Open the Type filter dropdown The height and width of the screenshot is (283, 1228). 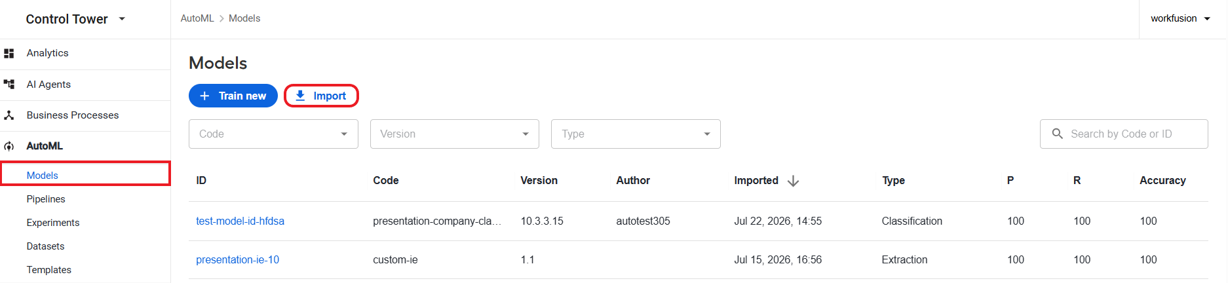pos(636,134)
